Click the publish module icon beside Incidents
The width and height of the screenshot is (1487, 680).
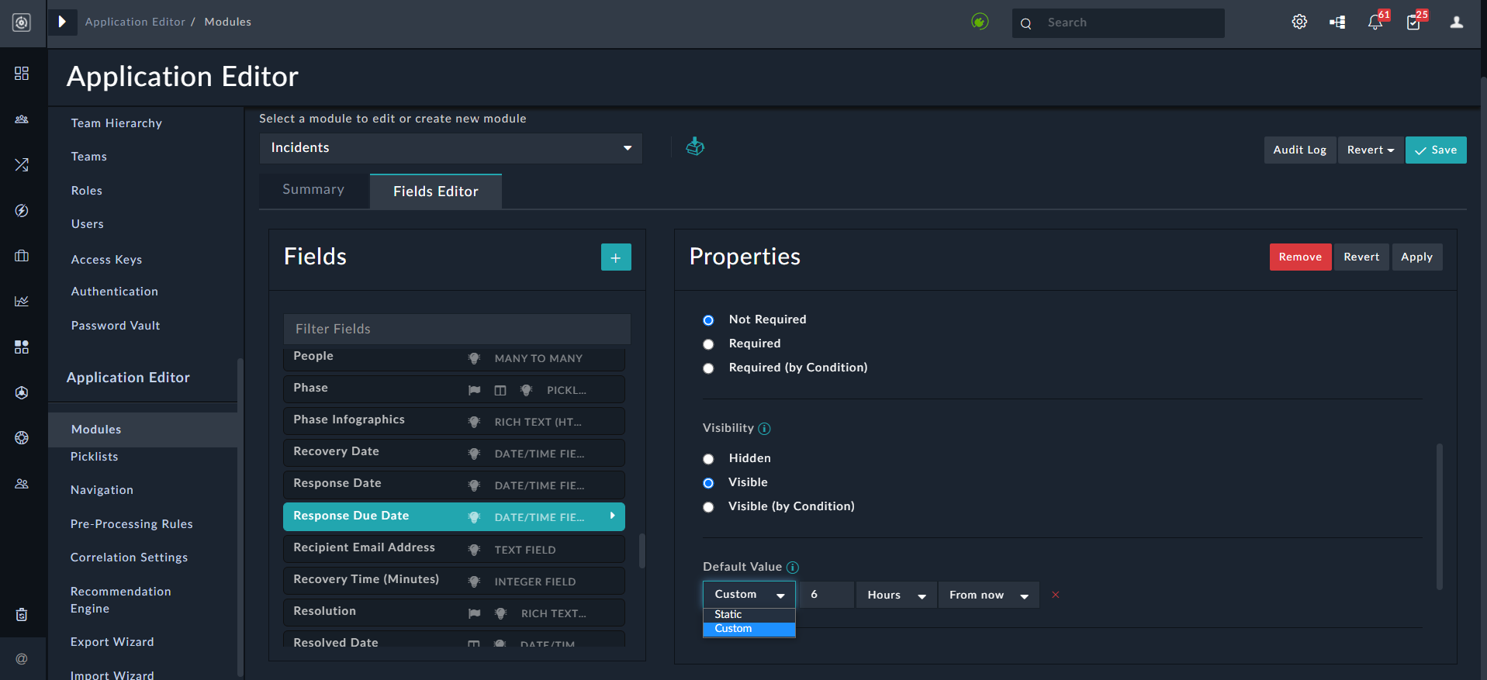(x=695, y=147)
